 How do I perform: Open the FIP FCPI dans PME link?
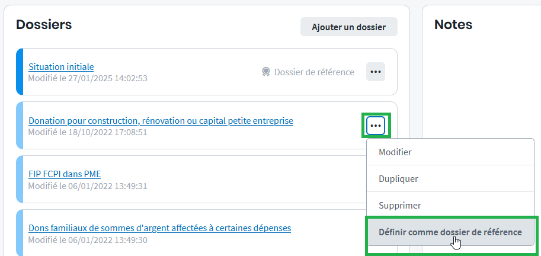(65, 174)
